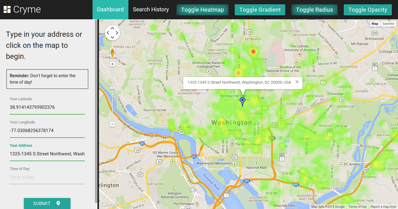Focus the Time of Day field

(47, 177)
